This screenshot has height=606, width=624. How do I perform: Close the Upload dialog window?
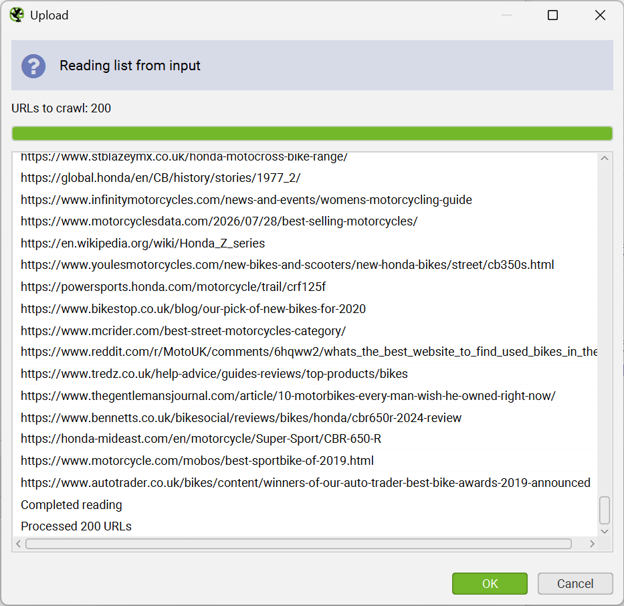click(600, 15)
